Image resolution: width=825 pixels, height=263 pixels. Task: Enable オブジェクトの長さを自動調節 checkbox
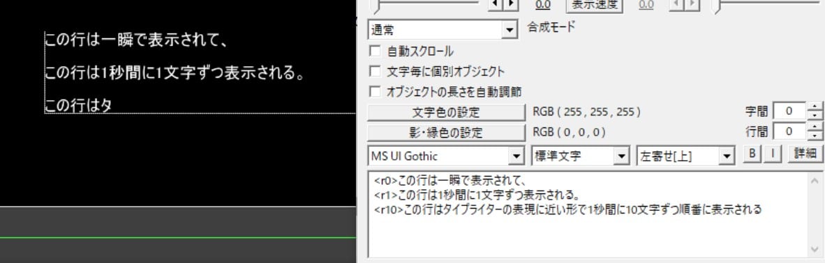coord(375,91)
